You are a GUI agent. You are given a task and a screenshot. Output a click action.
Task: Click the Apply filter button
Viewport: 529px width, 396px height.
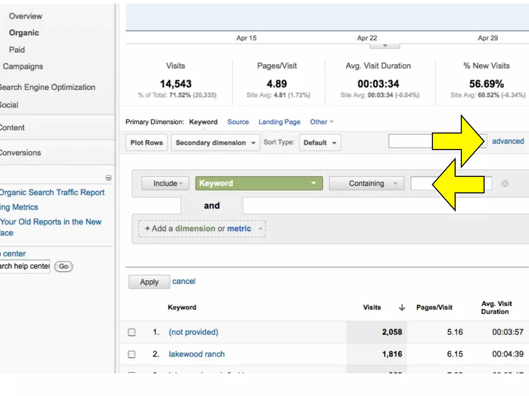coord(149,282)
